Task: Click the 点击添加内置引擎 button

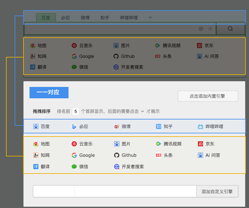Action: point(208,96)
